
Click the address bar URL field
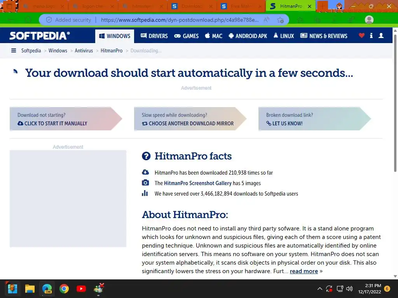[x=180, y=20]
